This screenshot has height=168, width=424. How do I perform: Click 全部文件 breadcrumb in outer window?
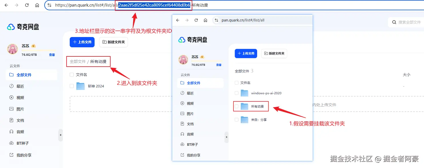click(x=78, y=62)
